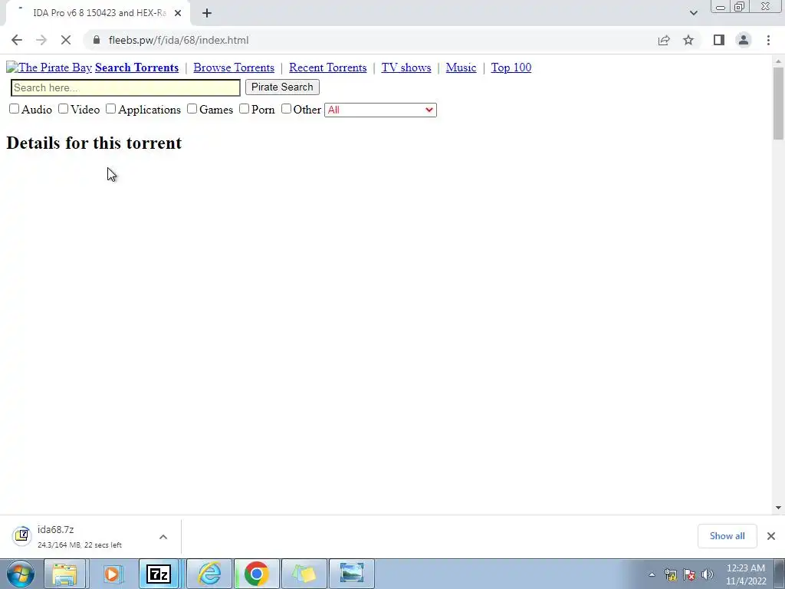Tick the Games checkbox
Image resolution: width=785 pixels, height=589 pixels.
(x=192, y=109)
